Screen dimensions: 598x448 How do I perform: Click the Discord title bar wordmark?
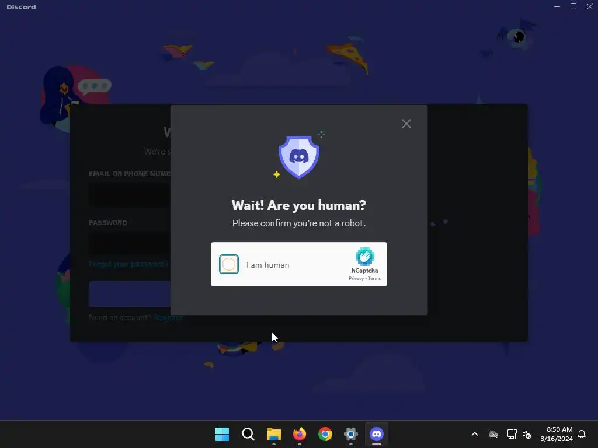coord(22,7)
